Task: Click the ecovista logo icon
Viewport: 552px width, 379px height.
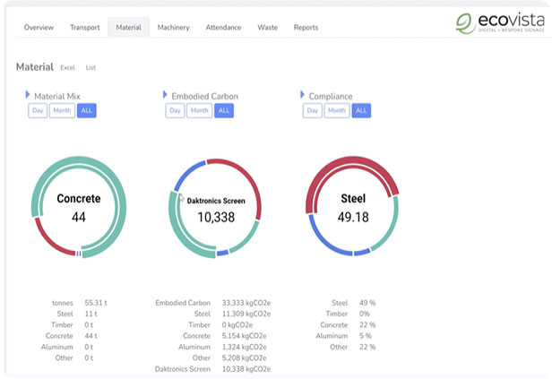Action: click(x=465, y=24)
